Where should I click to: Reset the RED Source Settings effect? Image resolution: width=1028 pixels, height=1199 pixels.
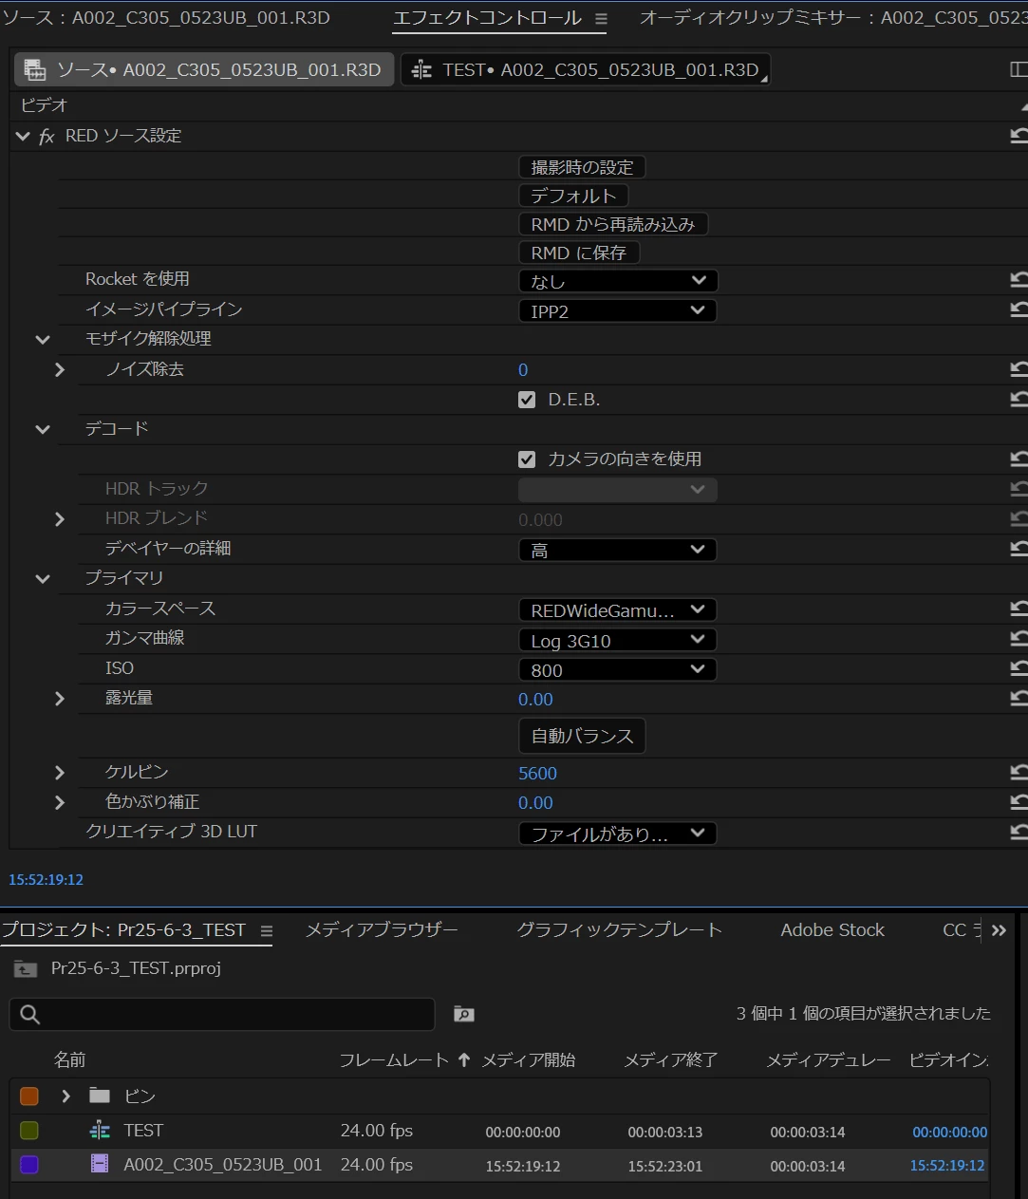(1019, 136)
